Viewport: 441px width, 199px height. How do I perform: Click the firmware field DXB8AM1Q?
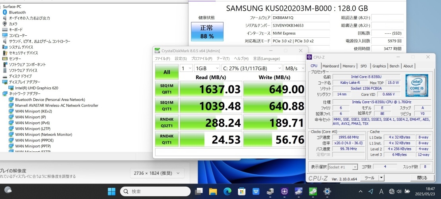coord(301,17)
